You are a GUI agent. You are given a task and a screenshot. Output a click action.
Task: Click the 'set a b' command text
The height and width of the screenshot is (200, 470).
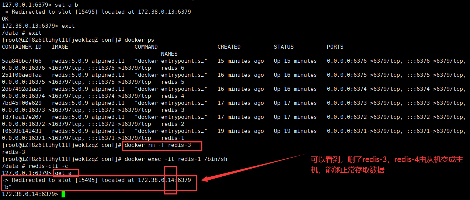tap(66, 5)
